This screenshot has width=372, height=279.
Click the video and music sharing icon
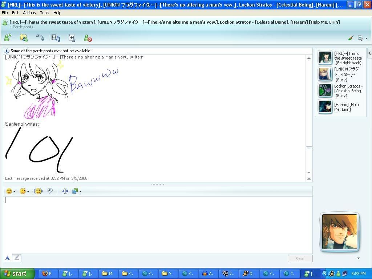56,37
